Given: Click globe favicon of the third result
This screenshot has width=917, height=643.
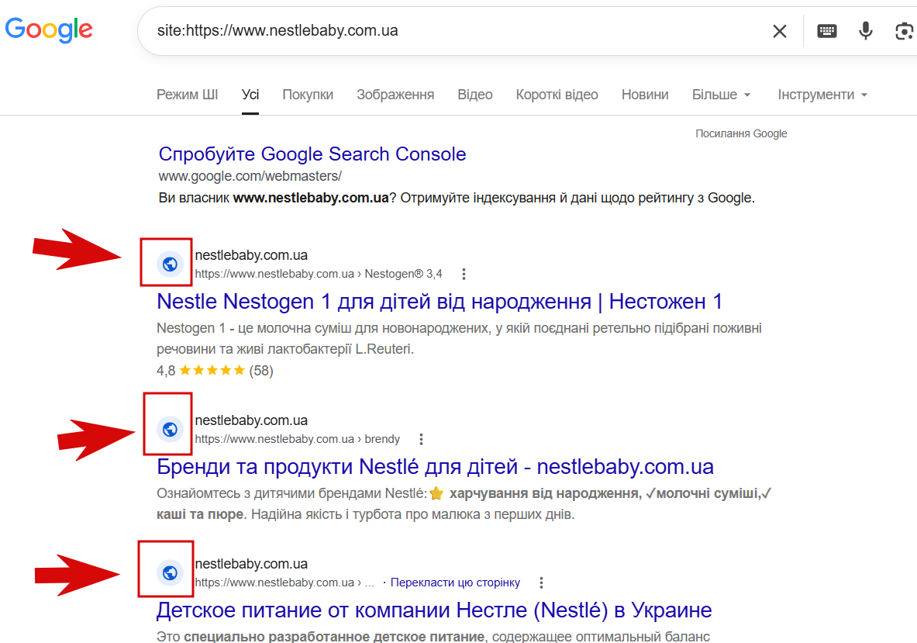Looking at the screenshot, I should [170, 572].
